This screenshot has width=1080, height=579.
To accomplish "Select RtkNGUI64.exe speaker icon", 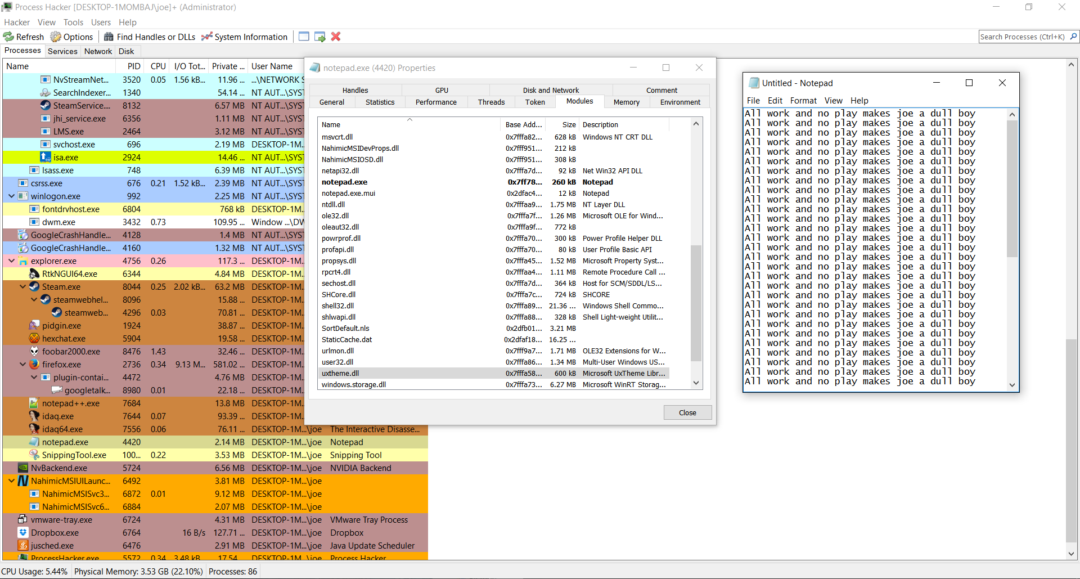I will 34,273.
